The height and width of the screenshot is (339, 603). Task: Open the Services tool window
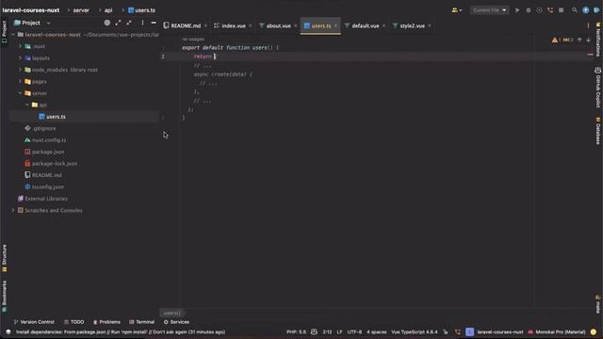click(x=176, y=322)
